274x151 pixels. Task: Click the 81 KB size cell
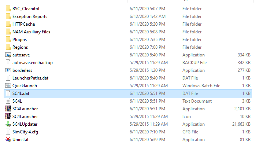click(245, 140)
